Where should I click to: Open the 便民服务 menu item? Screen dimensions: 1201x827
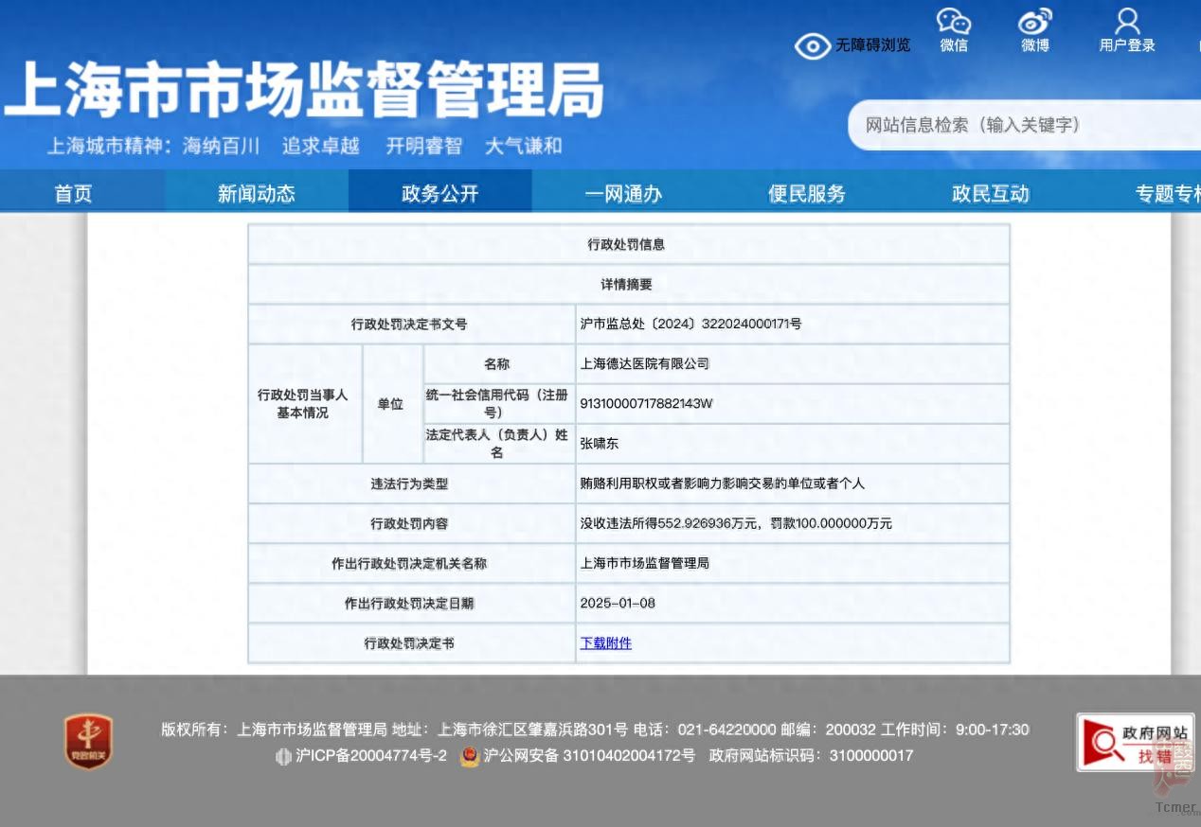[807, 194]
